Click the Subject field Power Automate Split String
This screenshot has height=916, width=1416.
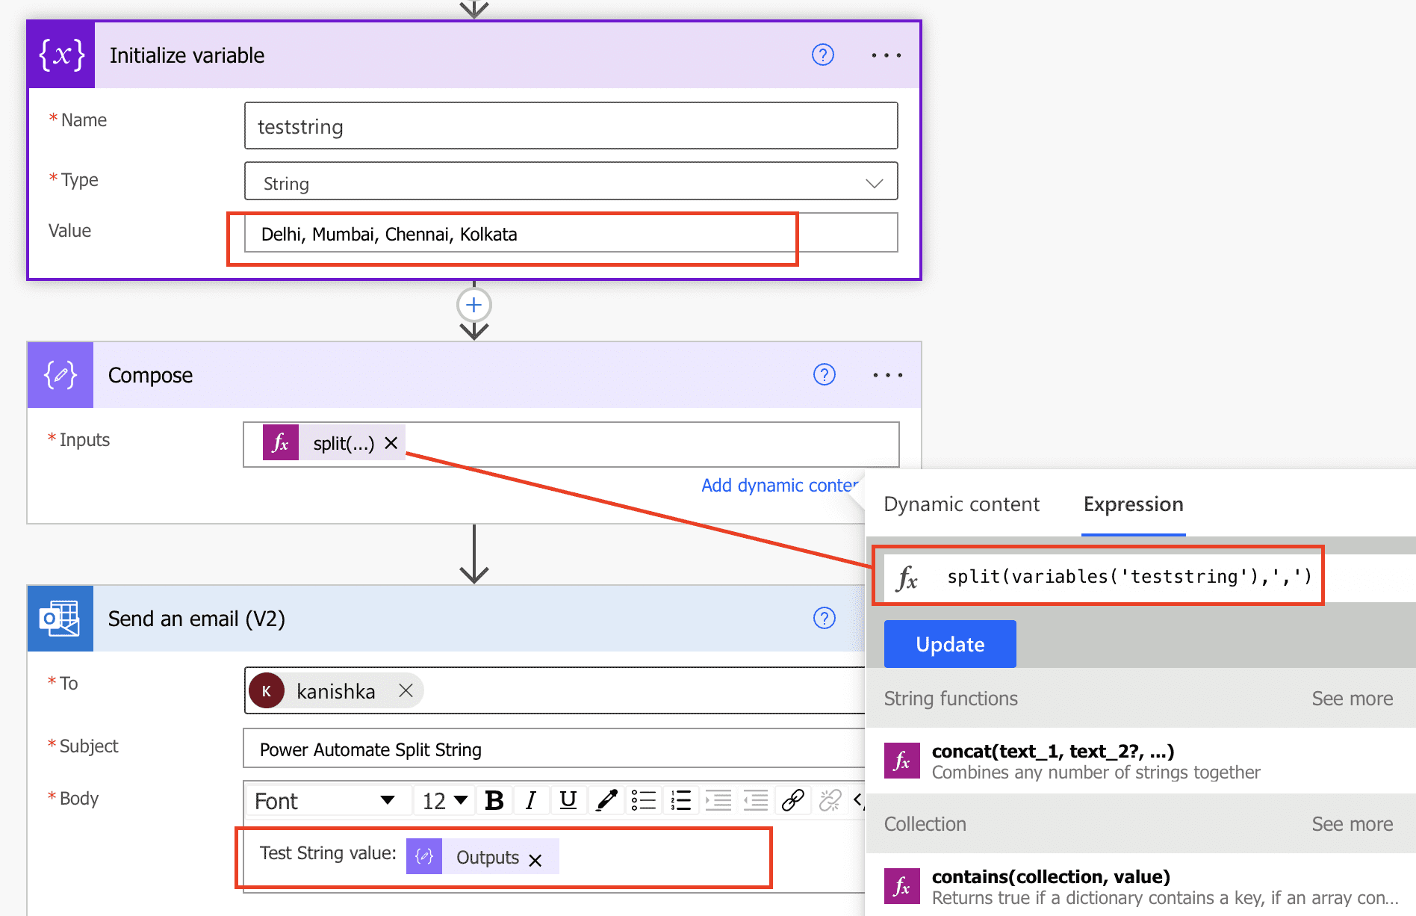pyautogui.click(x=554, y=748)
